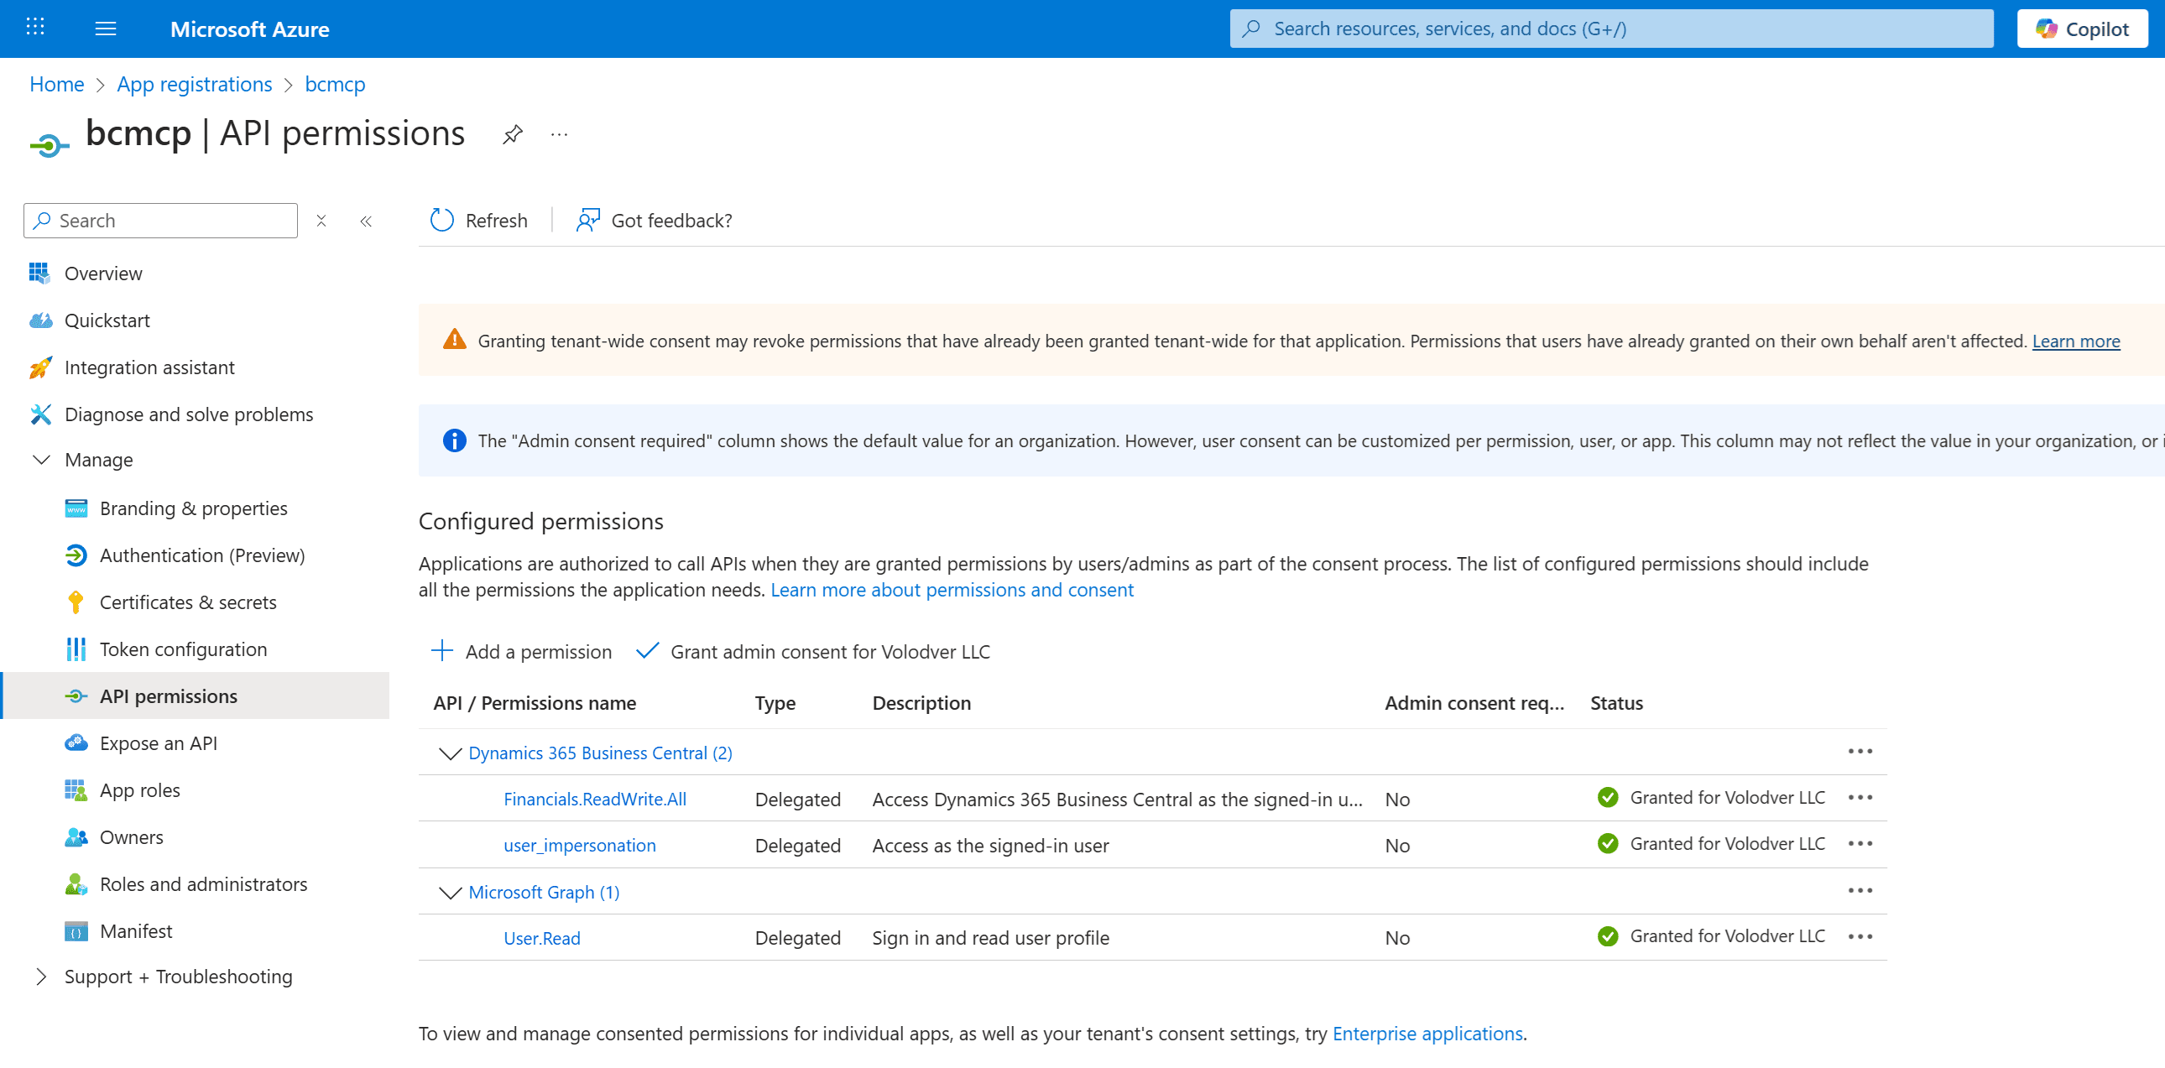Open the Microsoft Azure app launcher grid
The image size is (2165, 1068).
(x=35, y=27)
